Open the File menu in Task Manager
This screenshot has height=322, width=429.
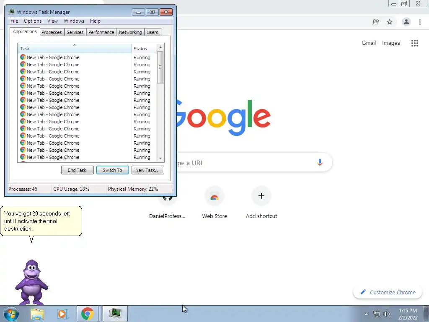[14, 21]
